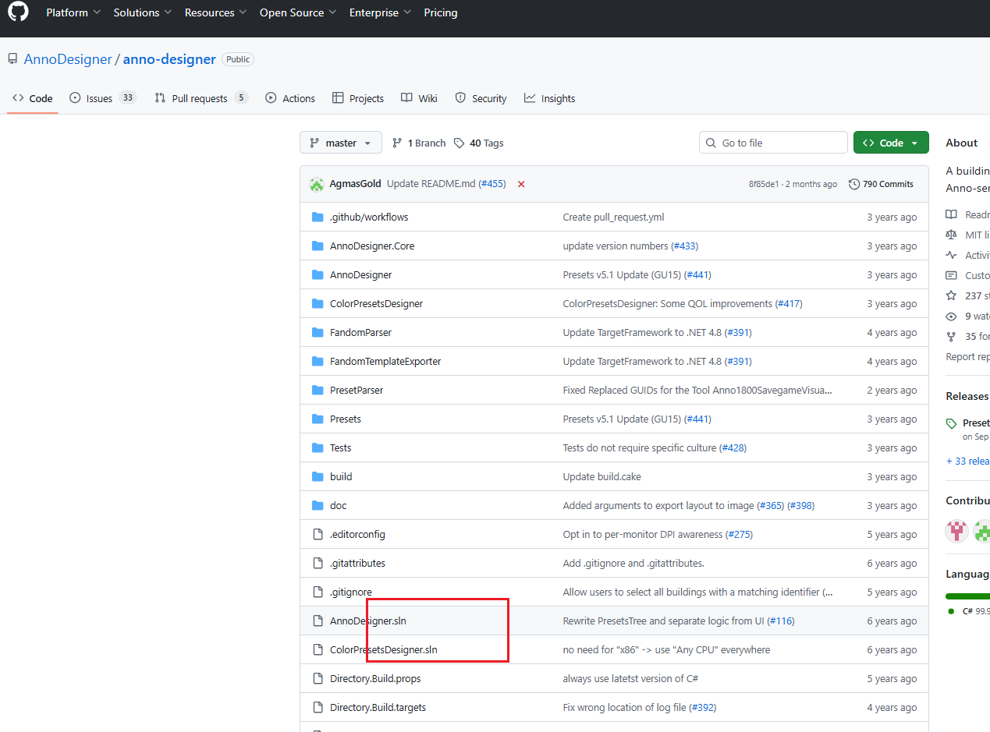The height and width of the screenshot is (732, 990).
Task: Open the Directory.Build.targets file
Action: point(378,707)
